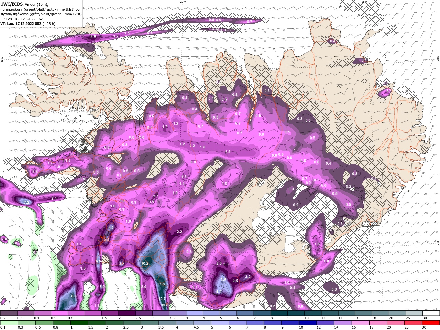
Task: Click the initial time text 'IT: Fös. 16. 12. 2022 06Z'
Action: pos(21,19)
